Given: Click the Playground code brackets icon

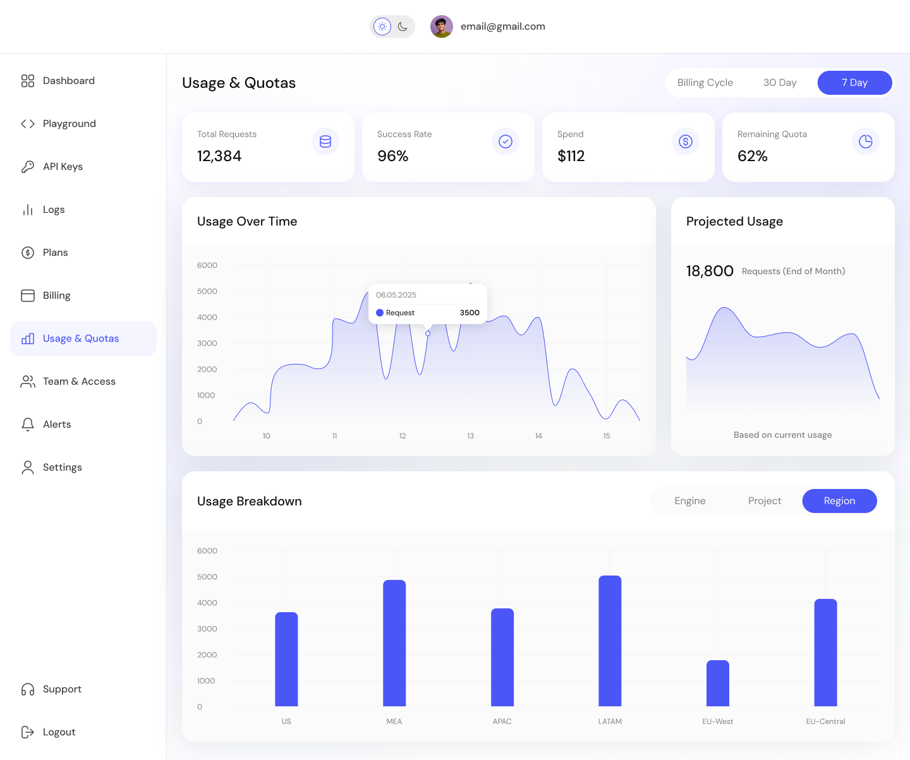Looking at the screenshot, I should (x=28, y=124).
